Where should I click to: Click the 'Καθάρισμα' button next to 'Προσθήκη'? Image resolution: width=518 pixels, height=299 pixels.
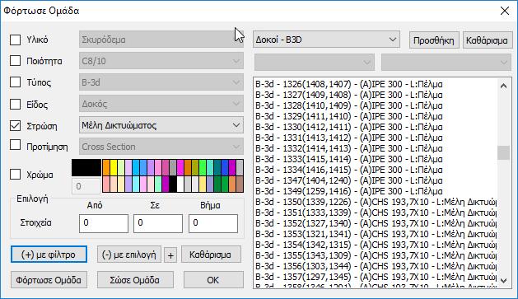coord(487,40)
